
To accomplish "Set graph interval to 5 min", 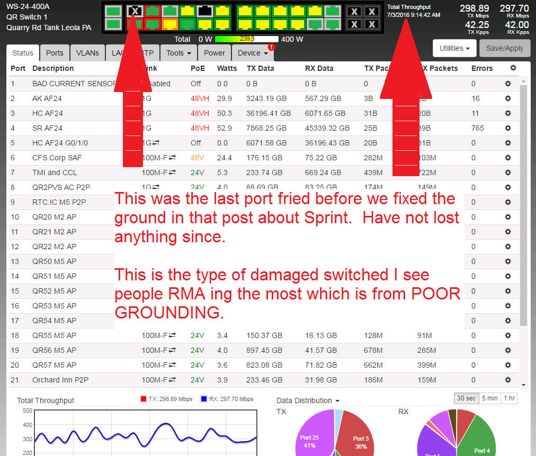I will pyautogui.click(x=489, y=398).
